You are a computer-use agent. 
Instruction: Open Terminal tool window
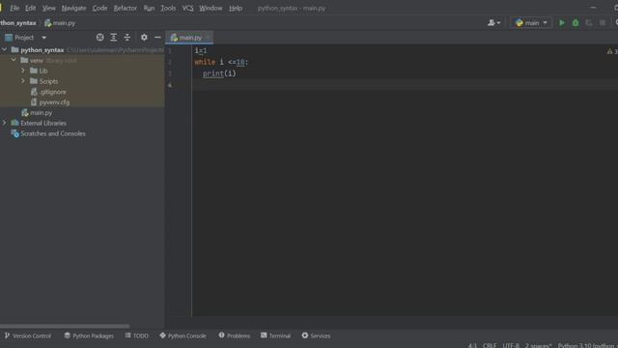tap(275, 335)
